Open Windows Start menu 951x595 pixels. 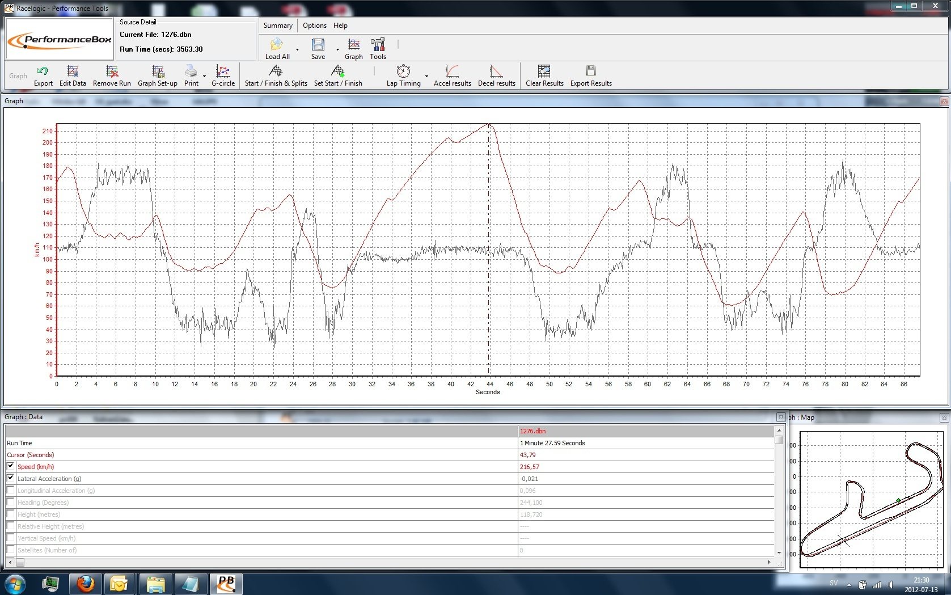tap(15, 584)
